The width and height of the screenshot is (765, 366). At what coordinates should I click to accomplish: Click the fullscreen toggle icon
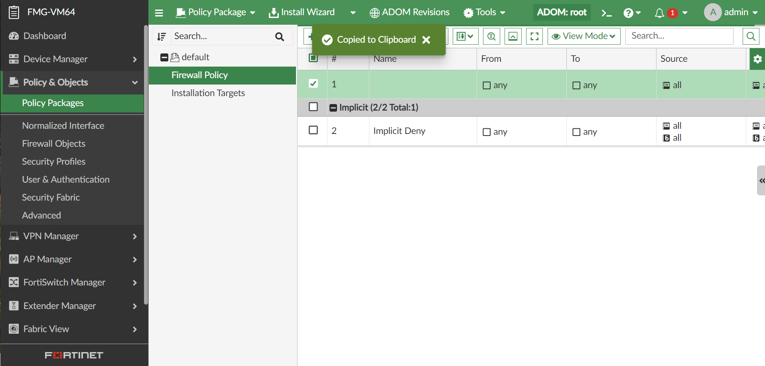pos(534,36)
